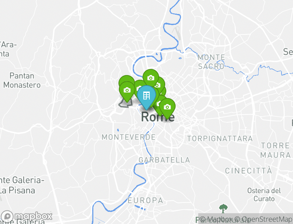Click the Garbatella district label
This screenshot has width=293, height=224.
pos(164,160)
